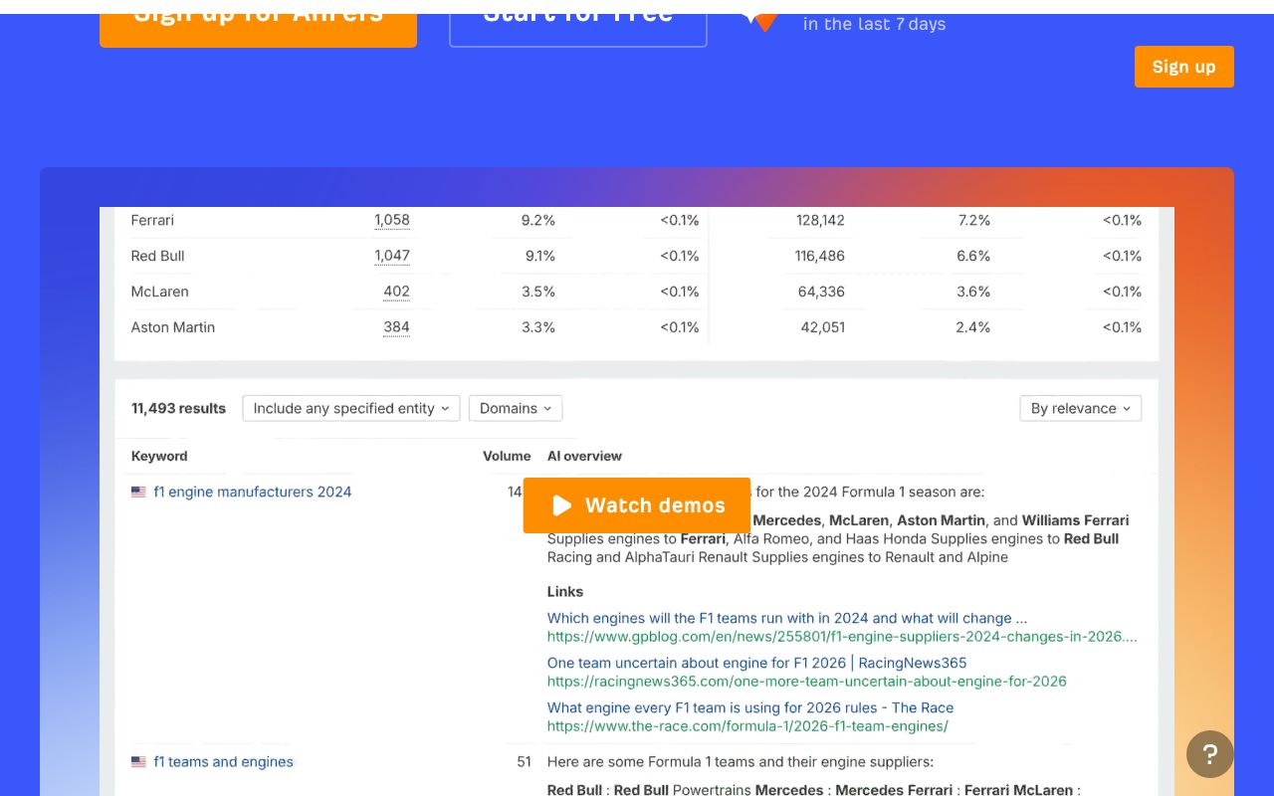Image resolution: width=1274 pixels, height=796 pixels.
Task: Click Aston Martin's 384 value
Action: [396, 327]
